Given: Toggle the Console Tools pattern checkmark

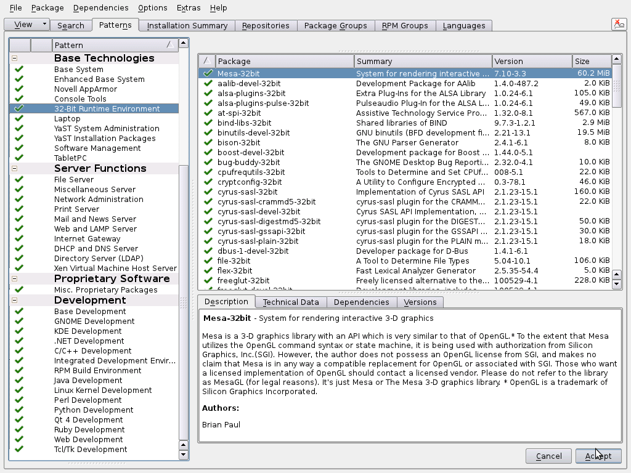Looking at the screenshot, I should [x=19, y=99].
